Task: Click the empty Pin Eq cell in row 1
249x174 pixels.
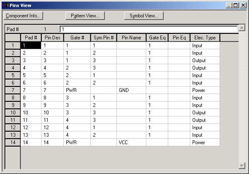Action: click(179, 46)
